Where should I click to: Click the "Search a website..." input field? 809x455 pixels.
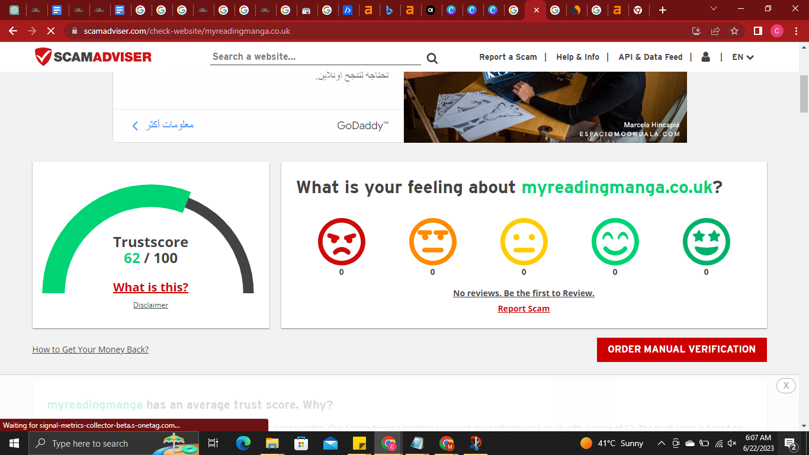316,57
